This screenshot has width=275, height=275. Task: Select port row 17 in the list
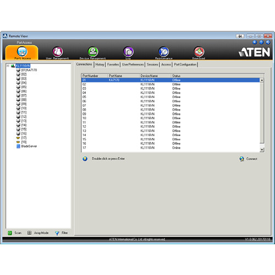coord(170,148)
